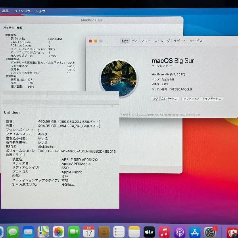The image size is (238, 238).
Task: Select the volume UUID string
Action: [77, 152]
